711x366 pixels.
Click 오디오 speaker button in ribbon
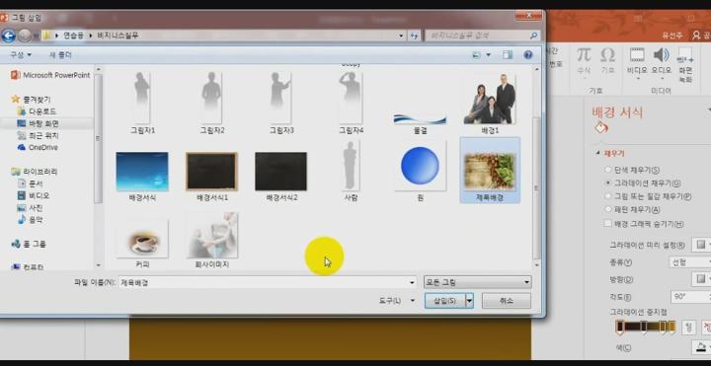662,63
